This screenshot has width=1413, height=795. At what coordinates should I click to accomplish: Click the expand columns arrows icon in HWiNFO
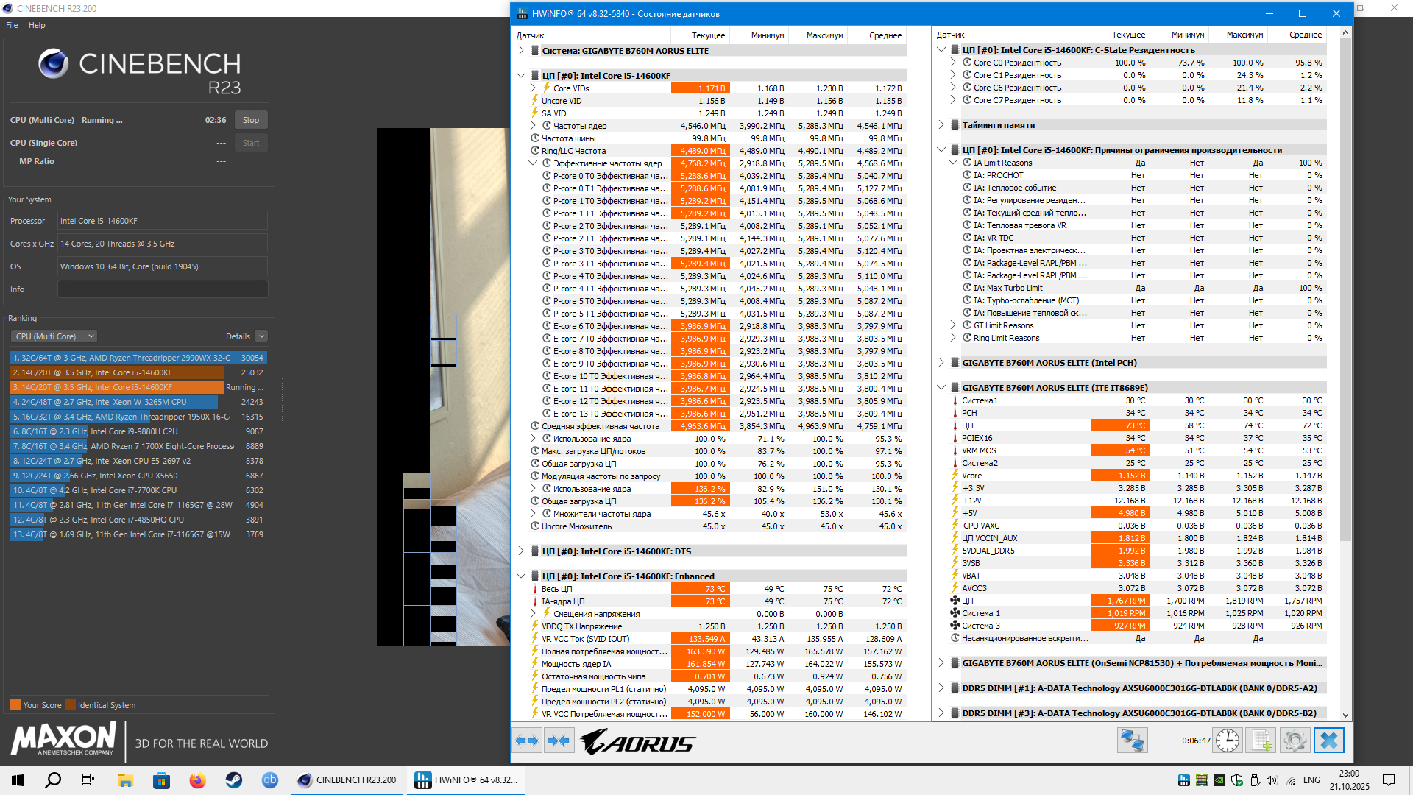(x=527, y=741)
